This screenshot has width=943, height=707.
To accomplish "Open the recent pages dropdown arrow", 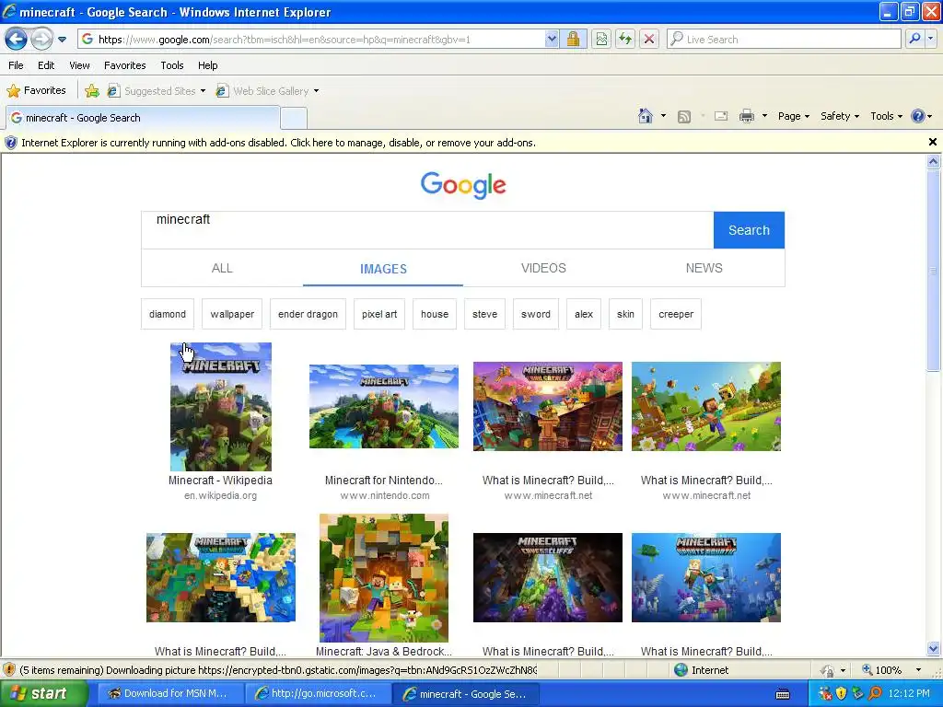I will pos(62,40).
